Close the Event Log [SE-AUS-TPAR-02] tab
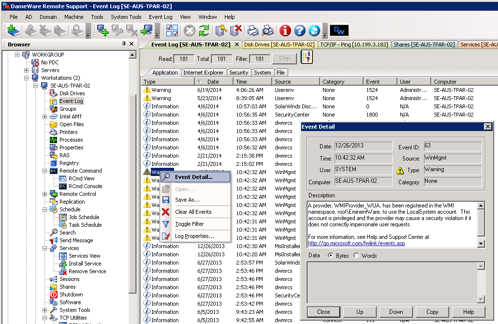 coord(236,44)
